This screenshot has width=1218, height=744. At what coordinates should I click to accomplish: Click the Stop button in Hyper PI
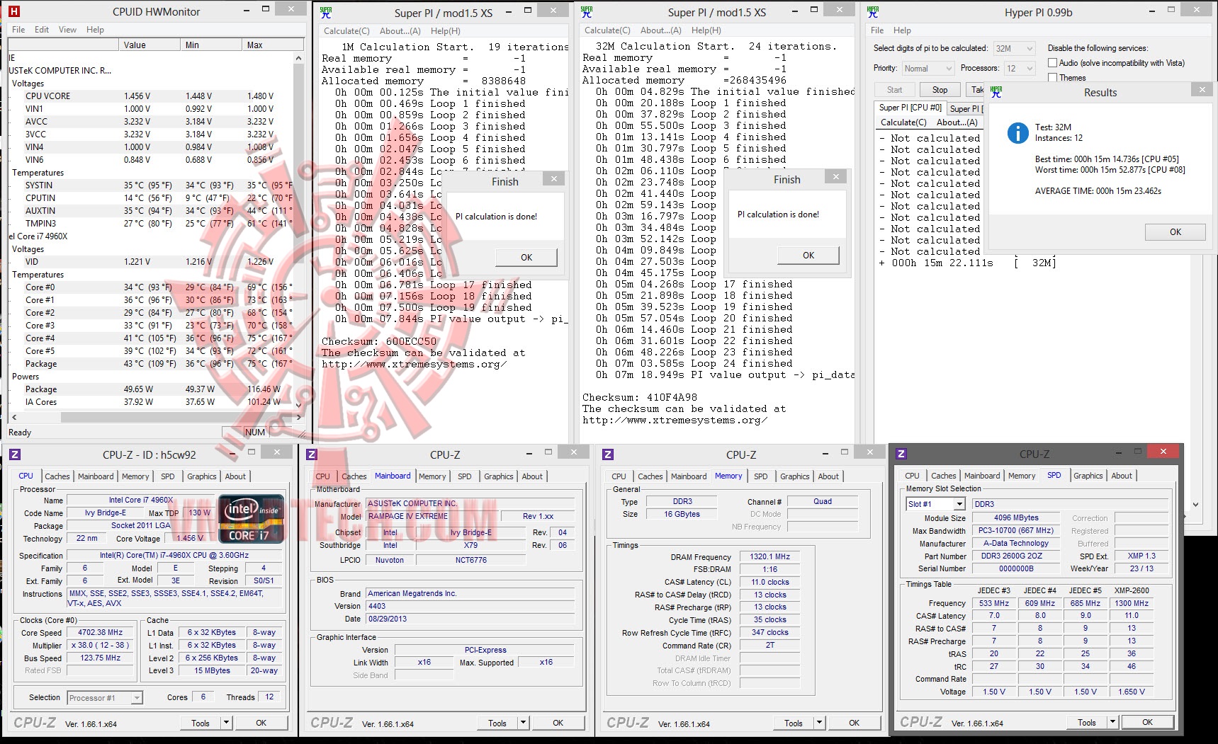coord(940,90)
